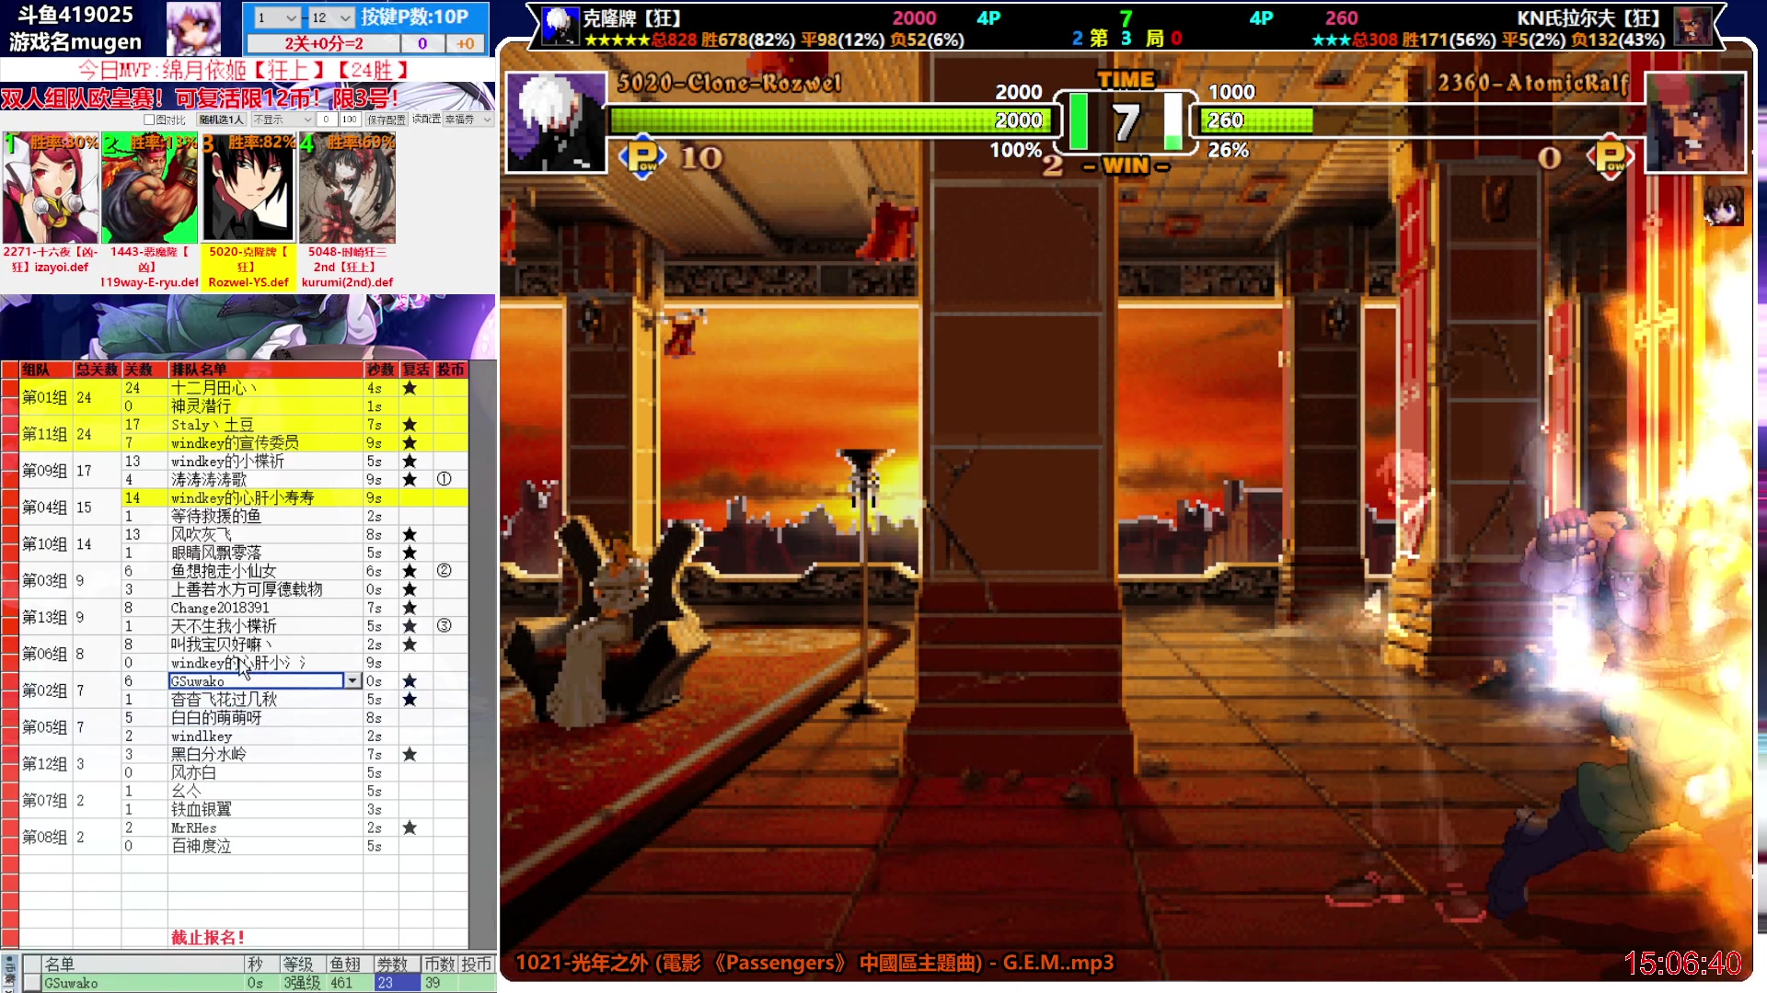Click the revive star for 眼睛风飘零落
This screenshot has height=993, width=1767.
coord(410,553)
